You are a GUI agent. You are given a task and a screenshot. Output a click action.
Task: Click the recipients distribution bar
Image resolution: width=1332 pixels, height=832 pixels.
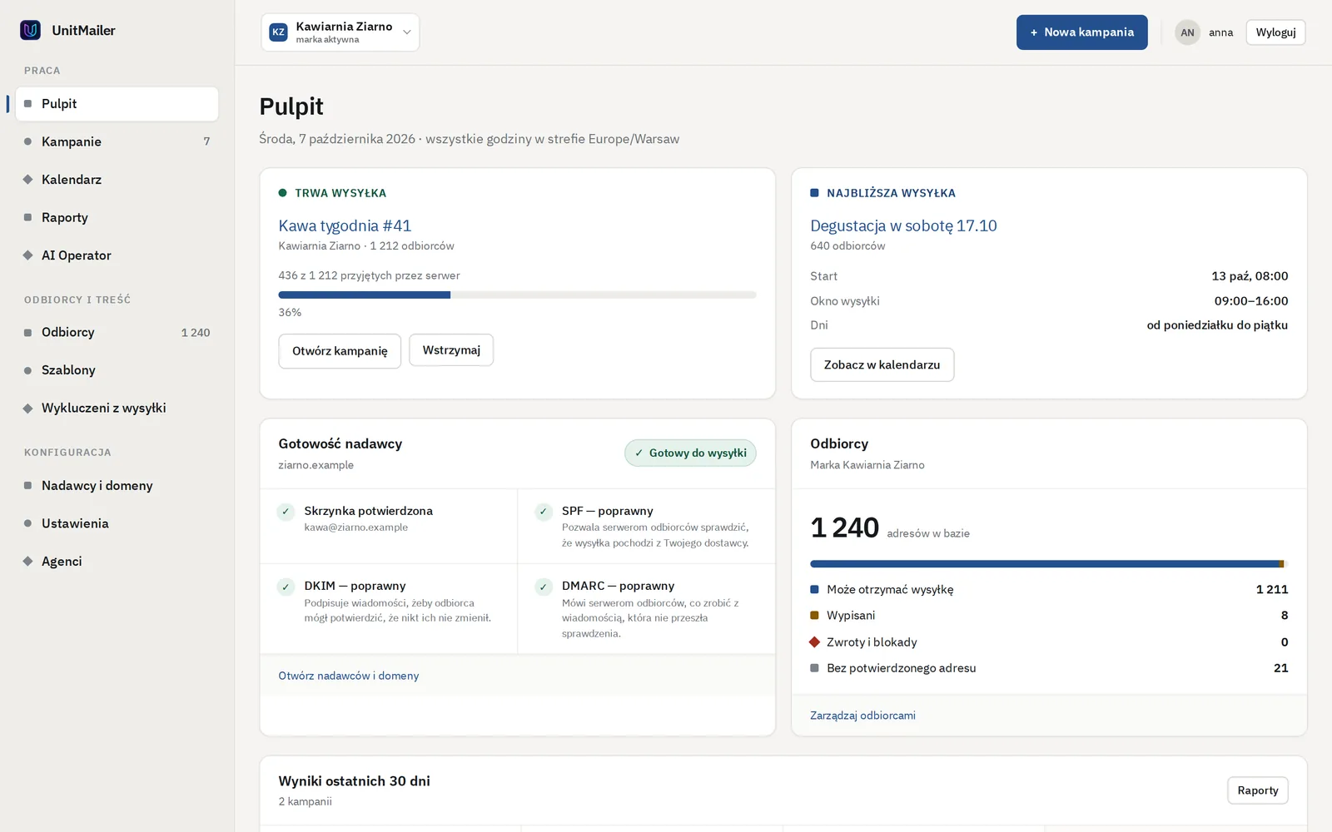click(1049, 564)
